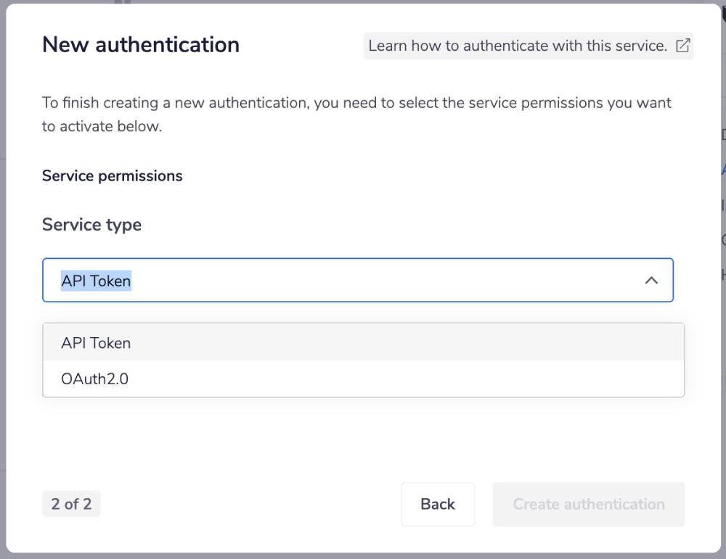Image resolution: width=726 pixels, height=559 pixels.
Task: Click the 'Service type' field label
Action: pos(91,224)
